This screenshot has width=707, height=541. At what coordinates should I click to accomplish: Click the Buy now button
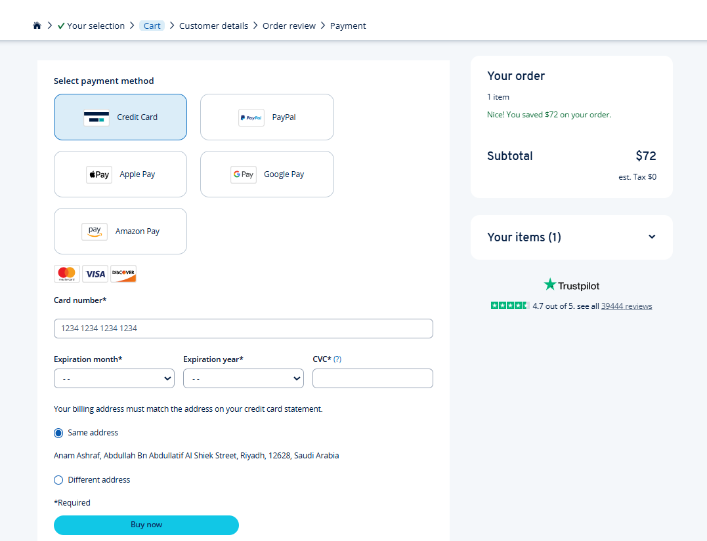[x=146, y=525]
